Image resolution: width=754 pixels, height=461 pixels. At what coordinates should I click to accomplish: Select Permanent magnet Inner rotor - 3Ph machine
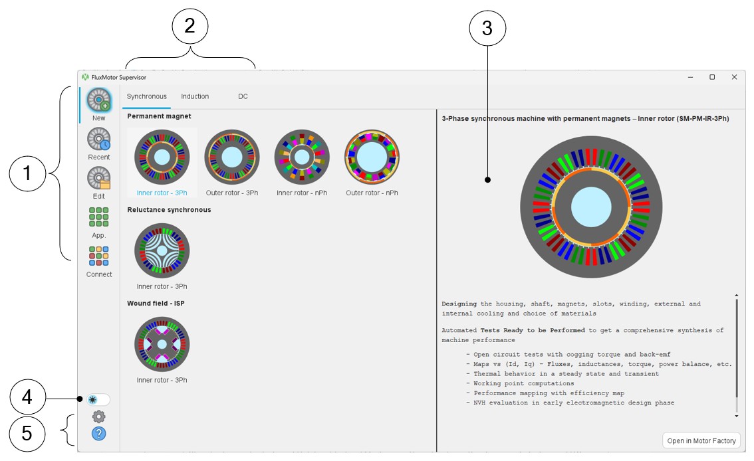tap(162, 163)
